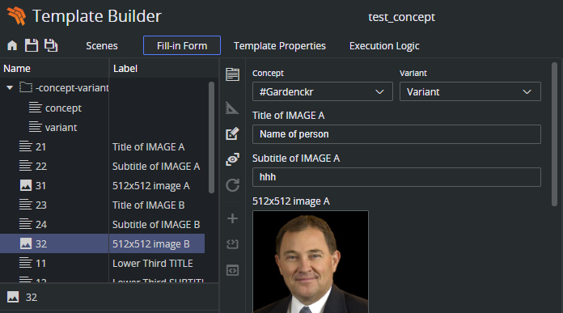563x313 pixels.
Task: Switch to the Scenes tab
Action: (102, 45)
